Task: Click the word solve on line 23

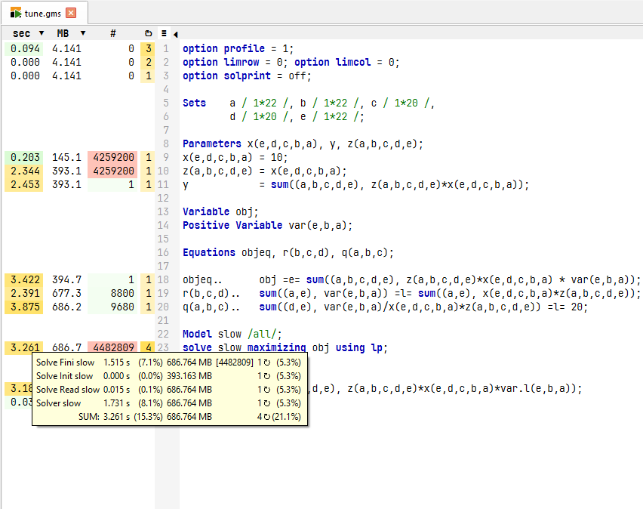Action: tap(198, 347)
